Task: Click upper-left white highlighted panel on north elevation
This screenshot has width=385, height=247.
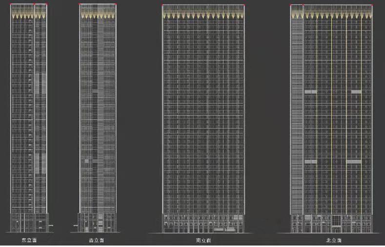Action: 311,92
